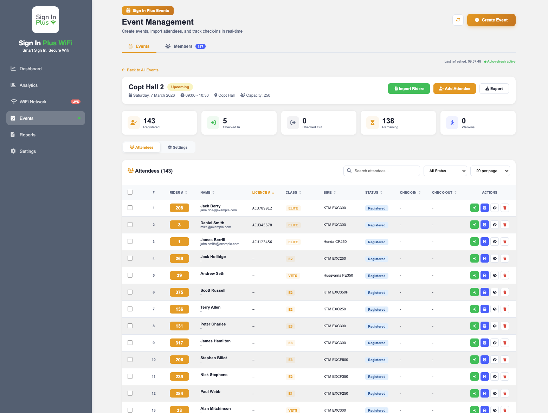Viewport: 548px width, 413px height.
Task: Open the Settings sub-tab next to Attendees
Action: coord(178,148)
